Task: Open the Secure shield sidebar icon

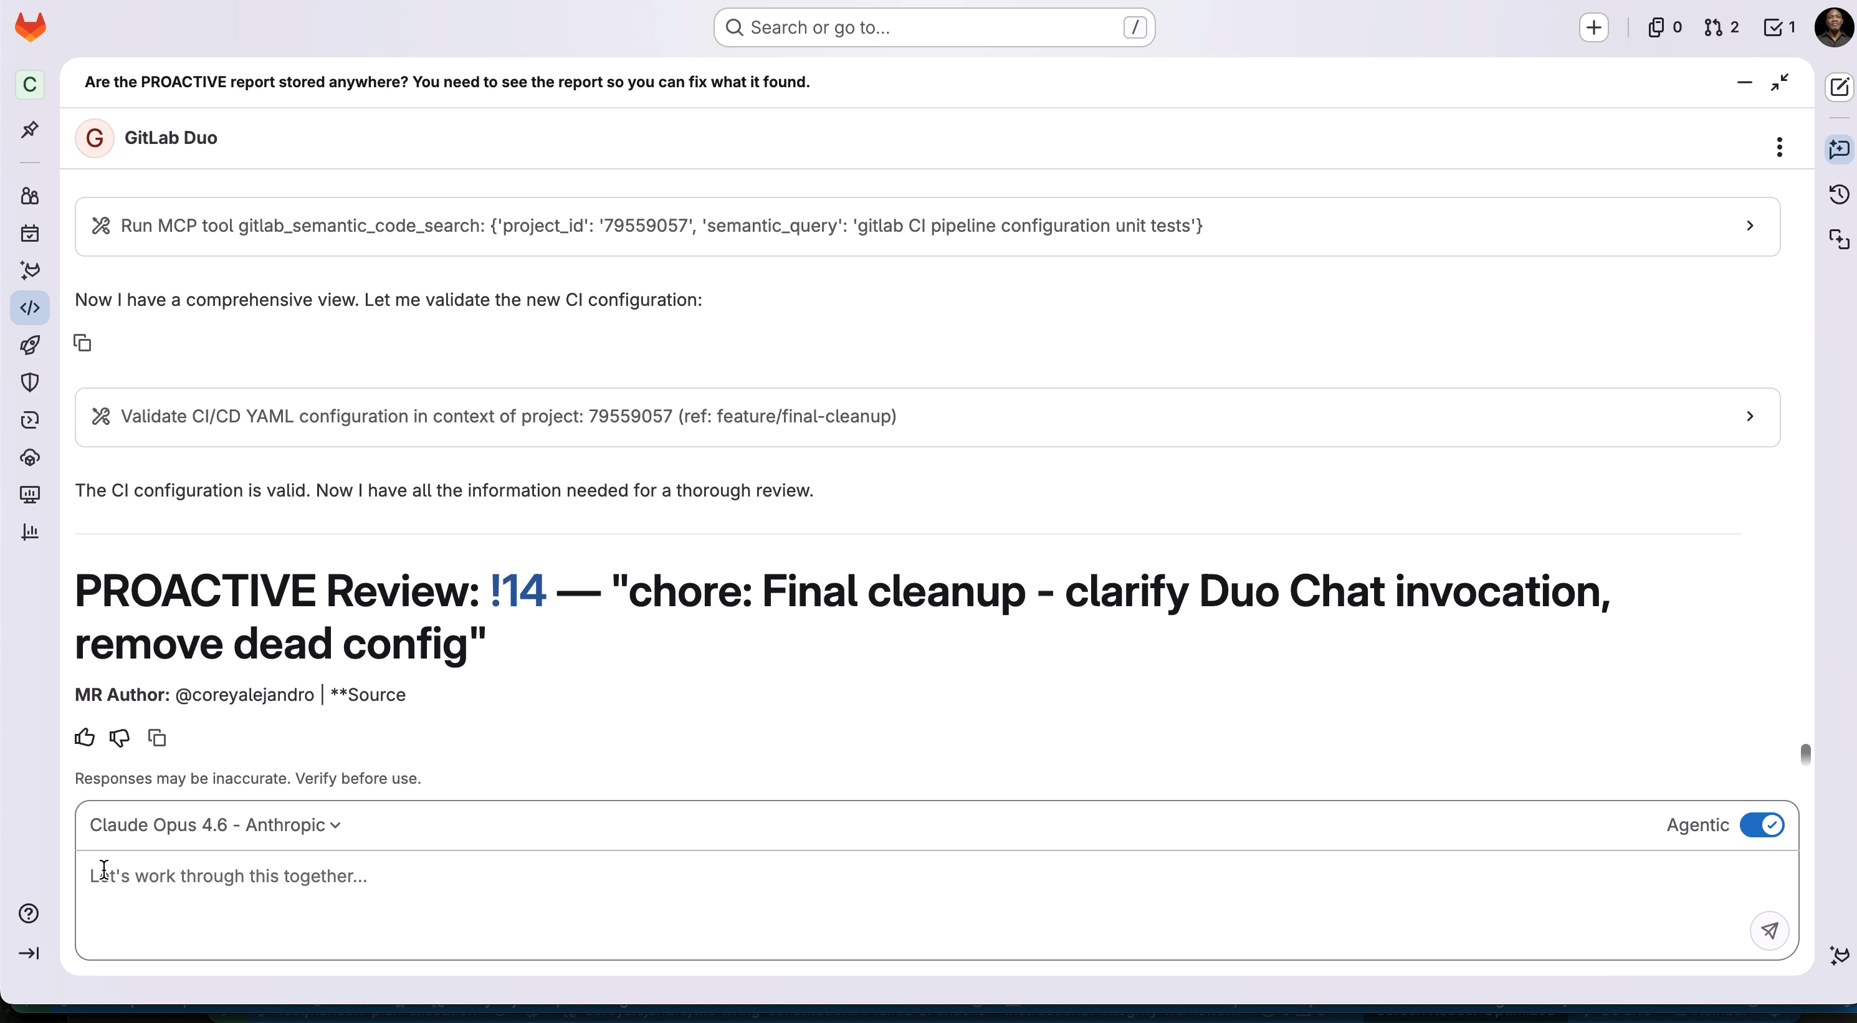Action: tap(29, 382)
